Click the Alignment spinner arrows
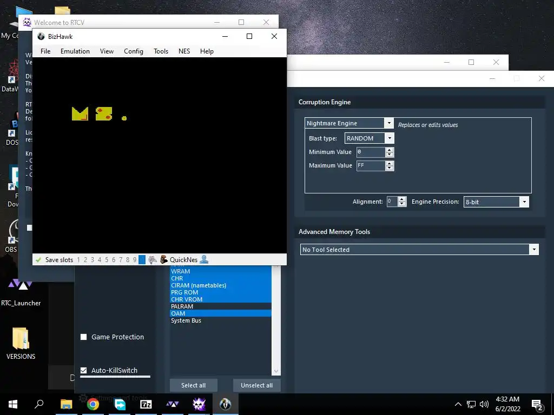The image size is (554, 415). click(402, 202)
